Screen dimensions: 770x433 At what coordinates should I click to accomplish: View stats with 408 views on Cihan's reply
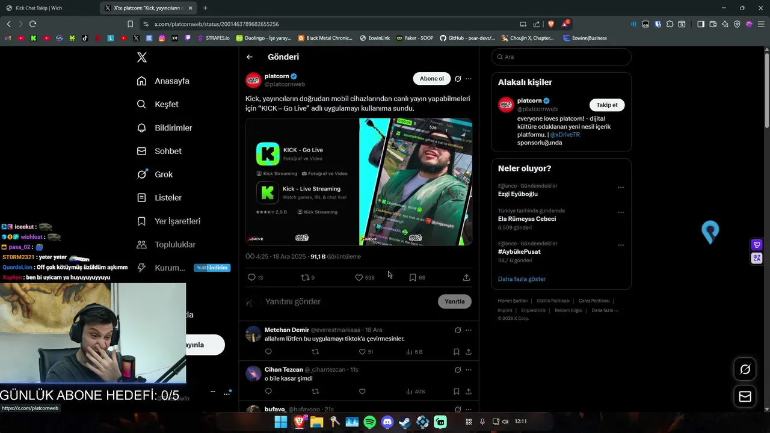(415, 392)
